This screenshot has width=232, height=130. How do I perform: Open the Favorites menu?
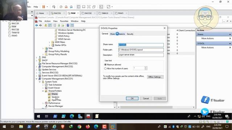(x=64, y=21)
